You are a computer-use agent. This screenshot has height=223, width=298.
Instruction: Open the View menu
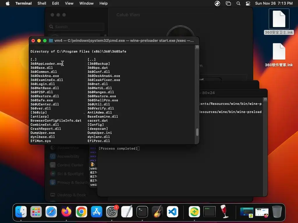click(x=69, y=3)
